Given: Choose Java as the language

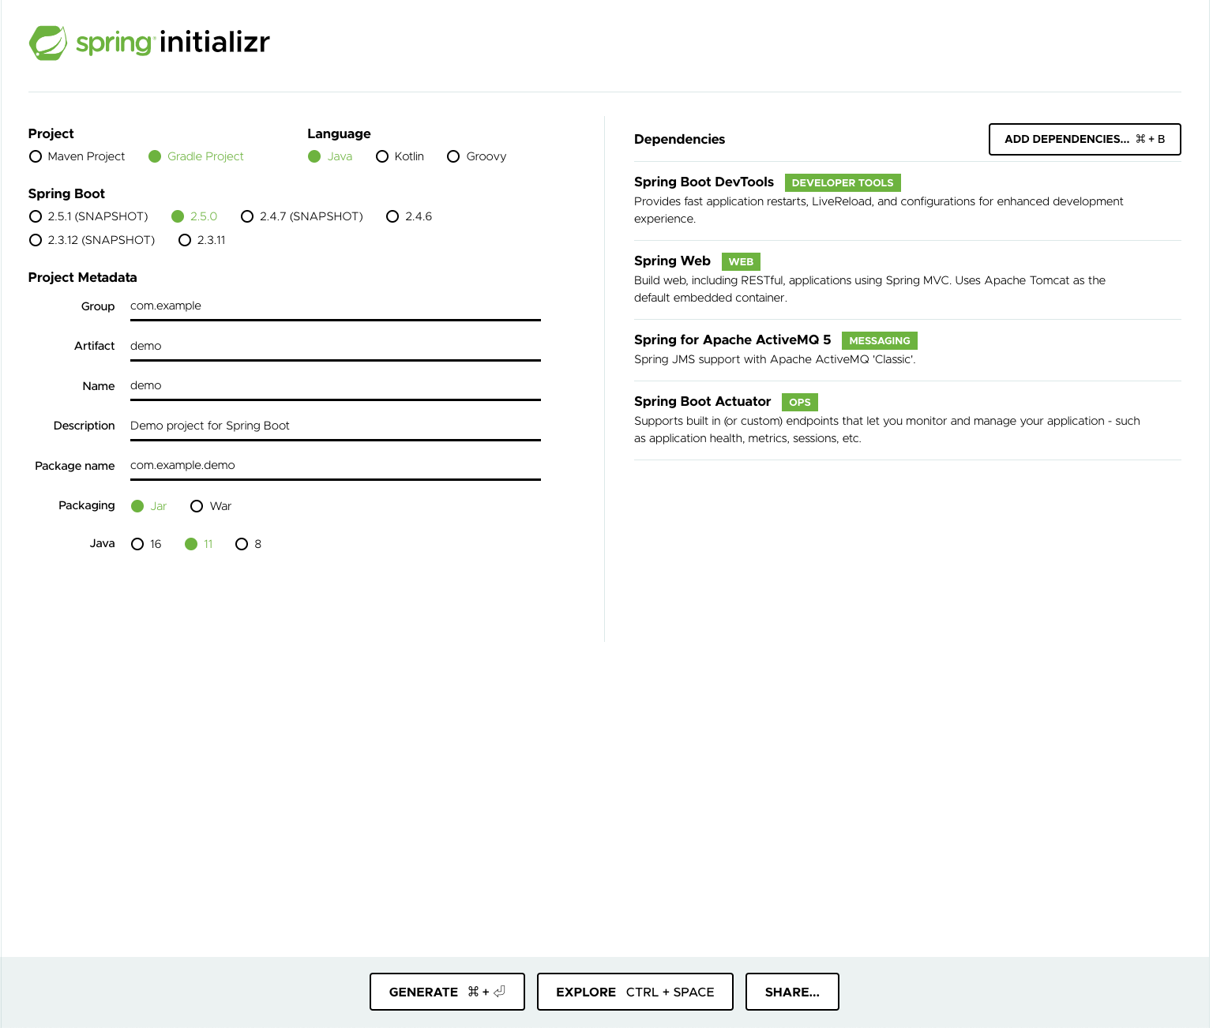Looking at the screenshot, I should coord(330,156).
